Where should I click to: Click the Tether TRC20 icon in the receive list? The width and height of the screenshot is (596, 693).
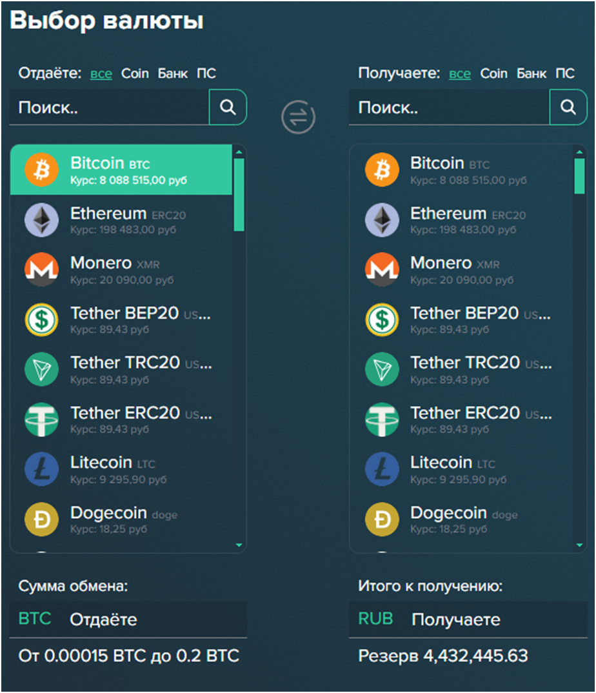click(382, 370)
